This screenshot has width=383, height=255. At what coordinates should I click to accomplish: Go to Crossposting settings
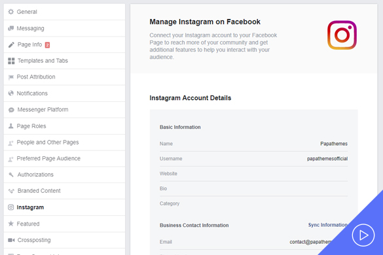pos(64,240)
